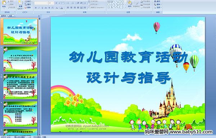Select the rectangle shape in shapes gallery
This screenshot has width=216, height=138.
click(120, 2)
